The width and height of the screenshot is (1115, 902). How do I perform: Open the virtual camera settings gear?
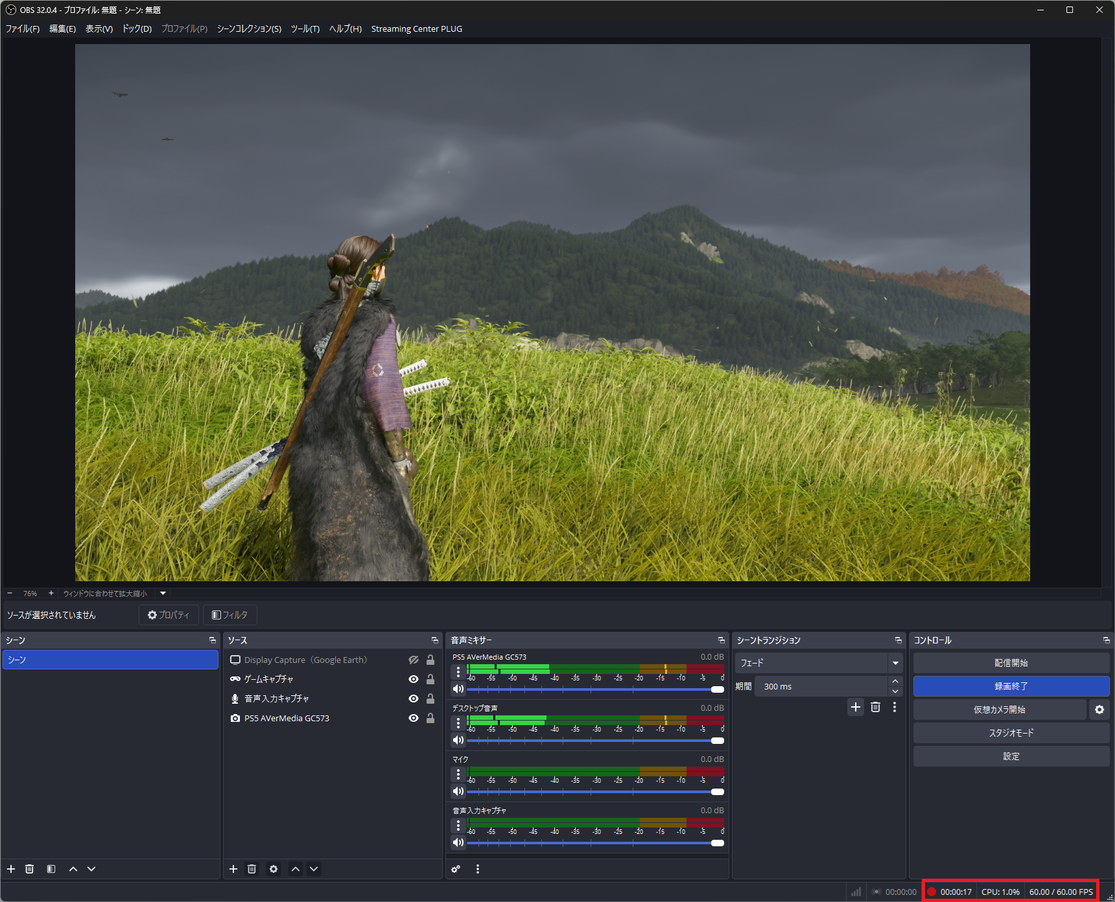(x=1099, y=710)
